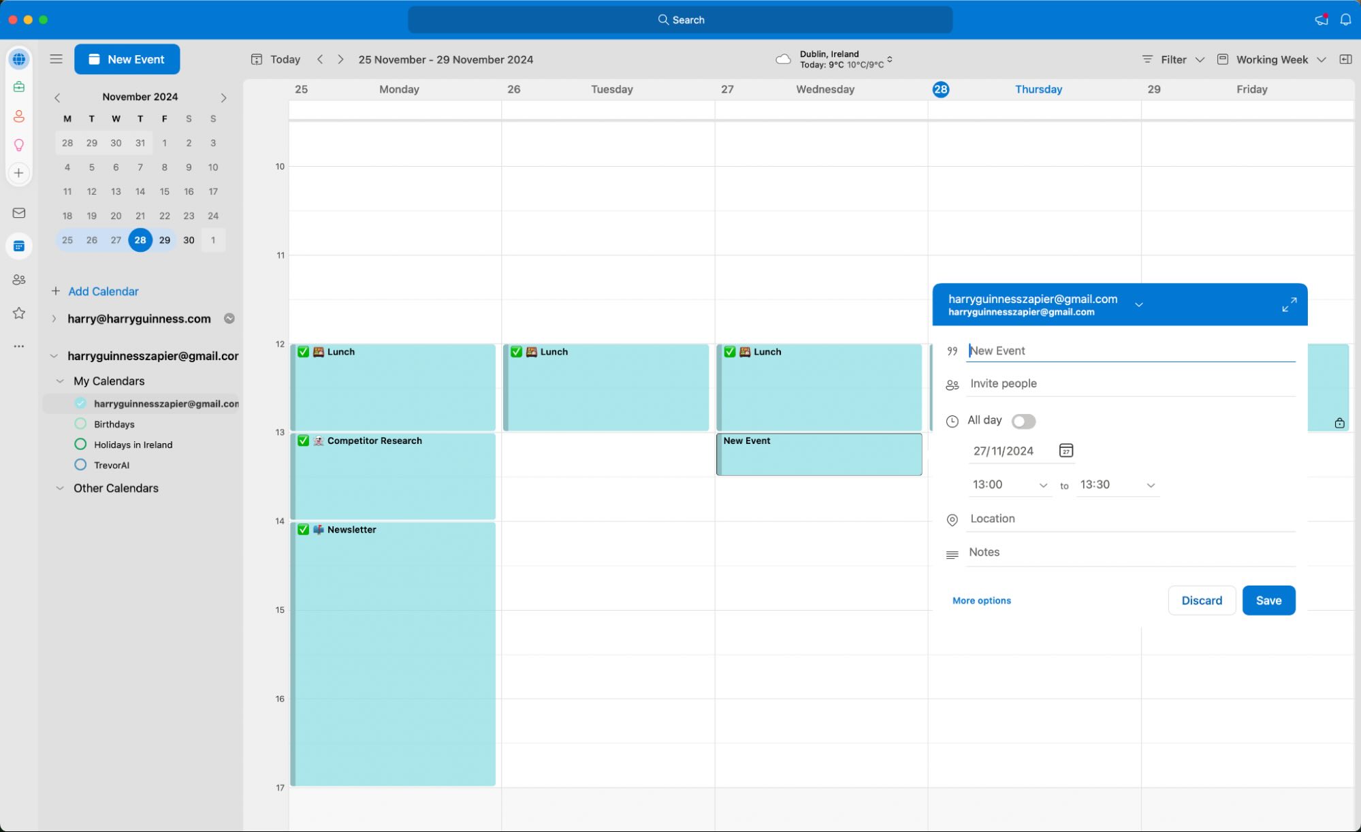Open the Mail icon in the sidebar
This screenshot has width=1361, height=832.
click(x=18, y=213)
